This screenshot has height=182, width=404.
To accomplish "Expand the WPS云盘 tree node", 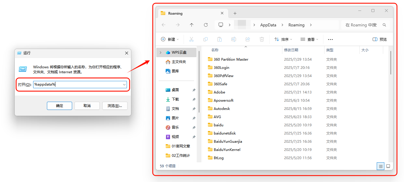I will click(x=160, y=52).
